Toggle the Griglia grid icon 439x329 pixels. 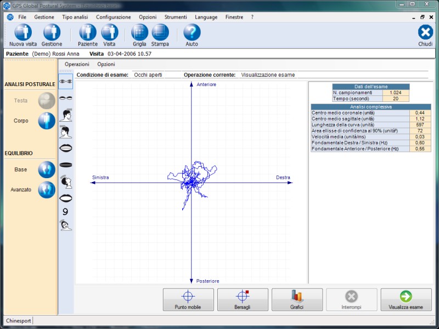point(139,33)
